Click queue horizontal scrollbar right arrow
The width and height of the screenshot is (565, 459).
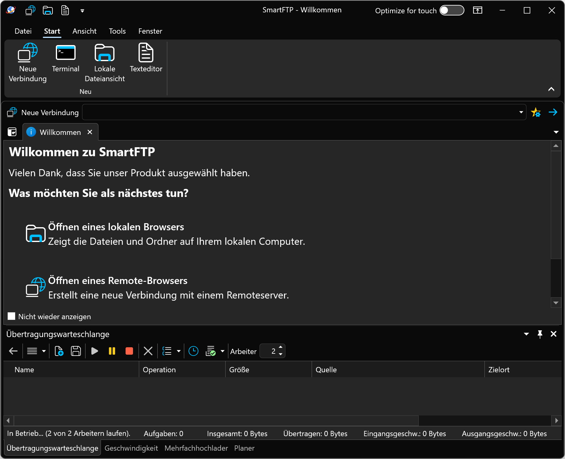point(556,420)
